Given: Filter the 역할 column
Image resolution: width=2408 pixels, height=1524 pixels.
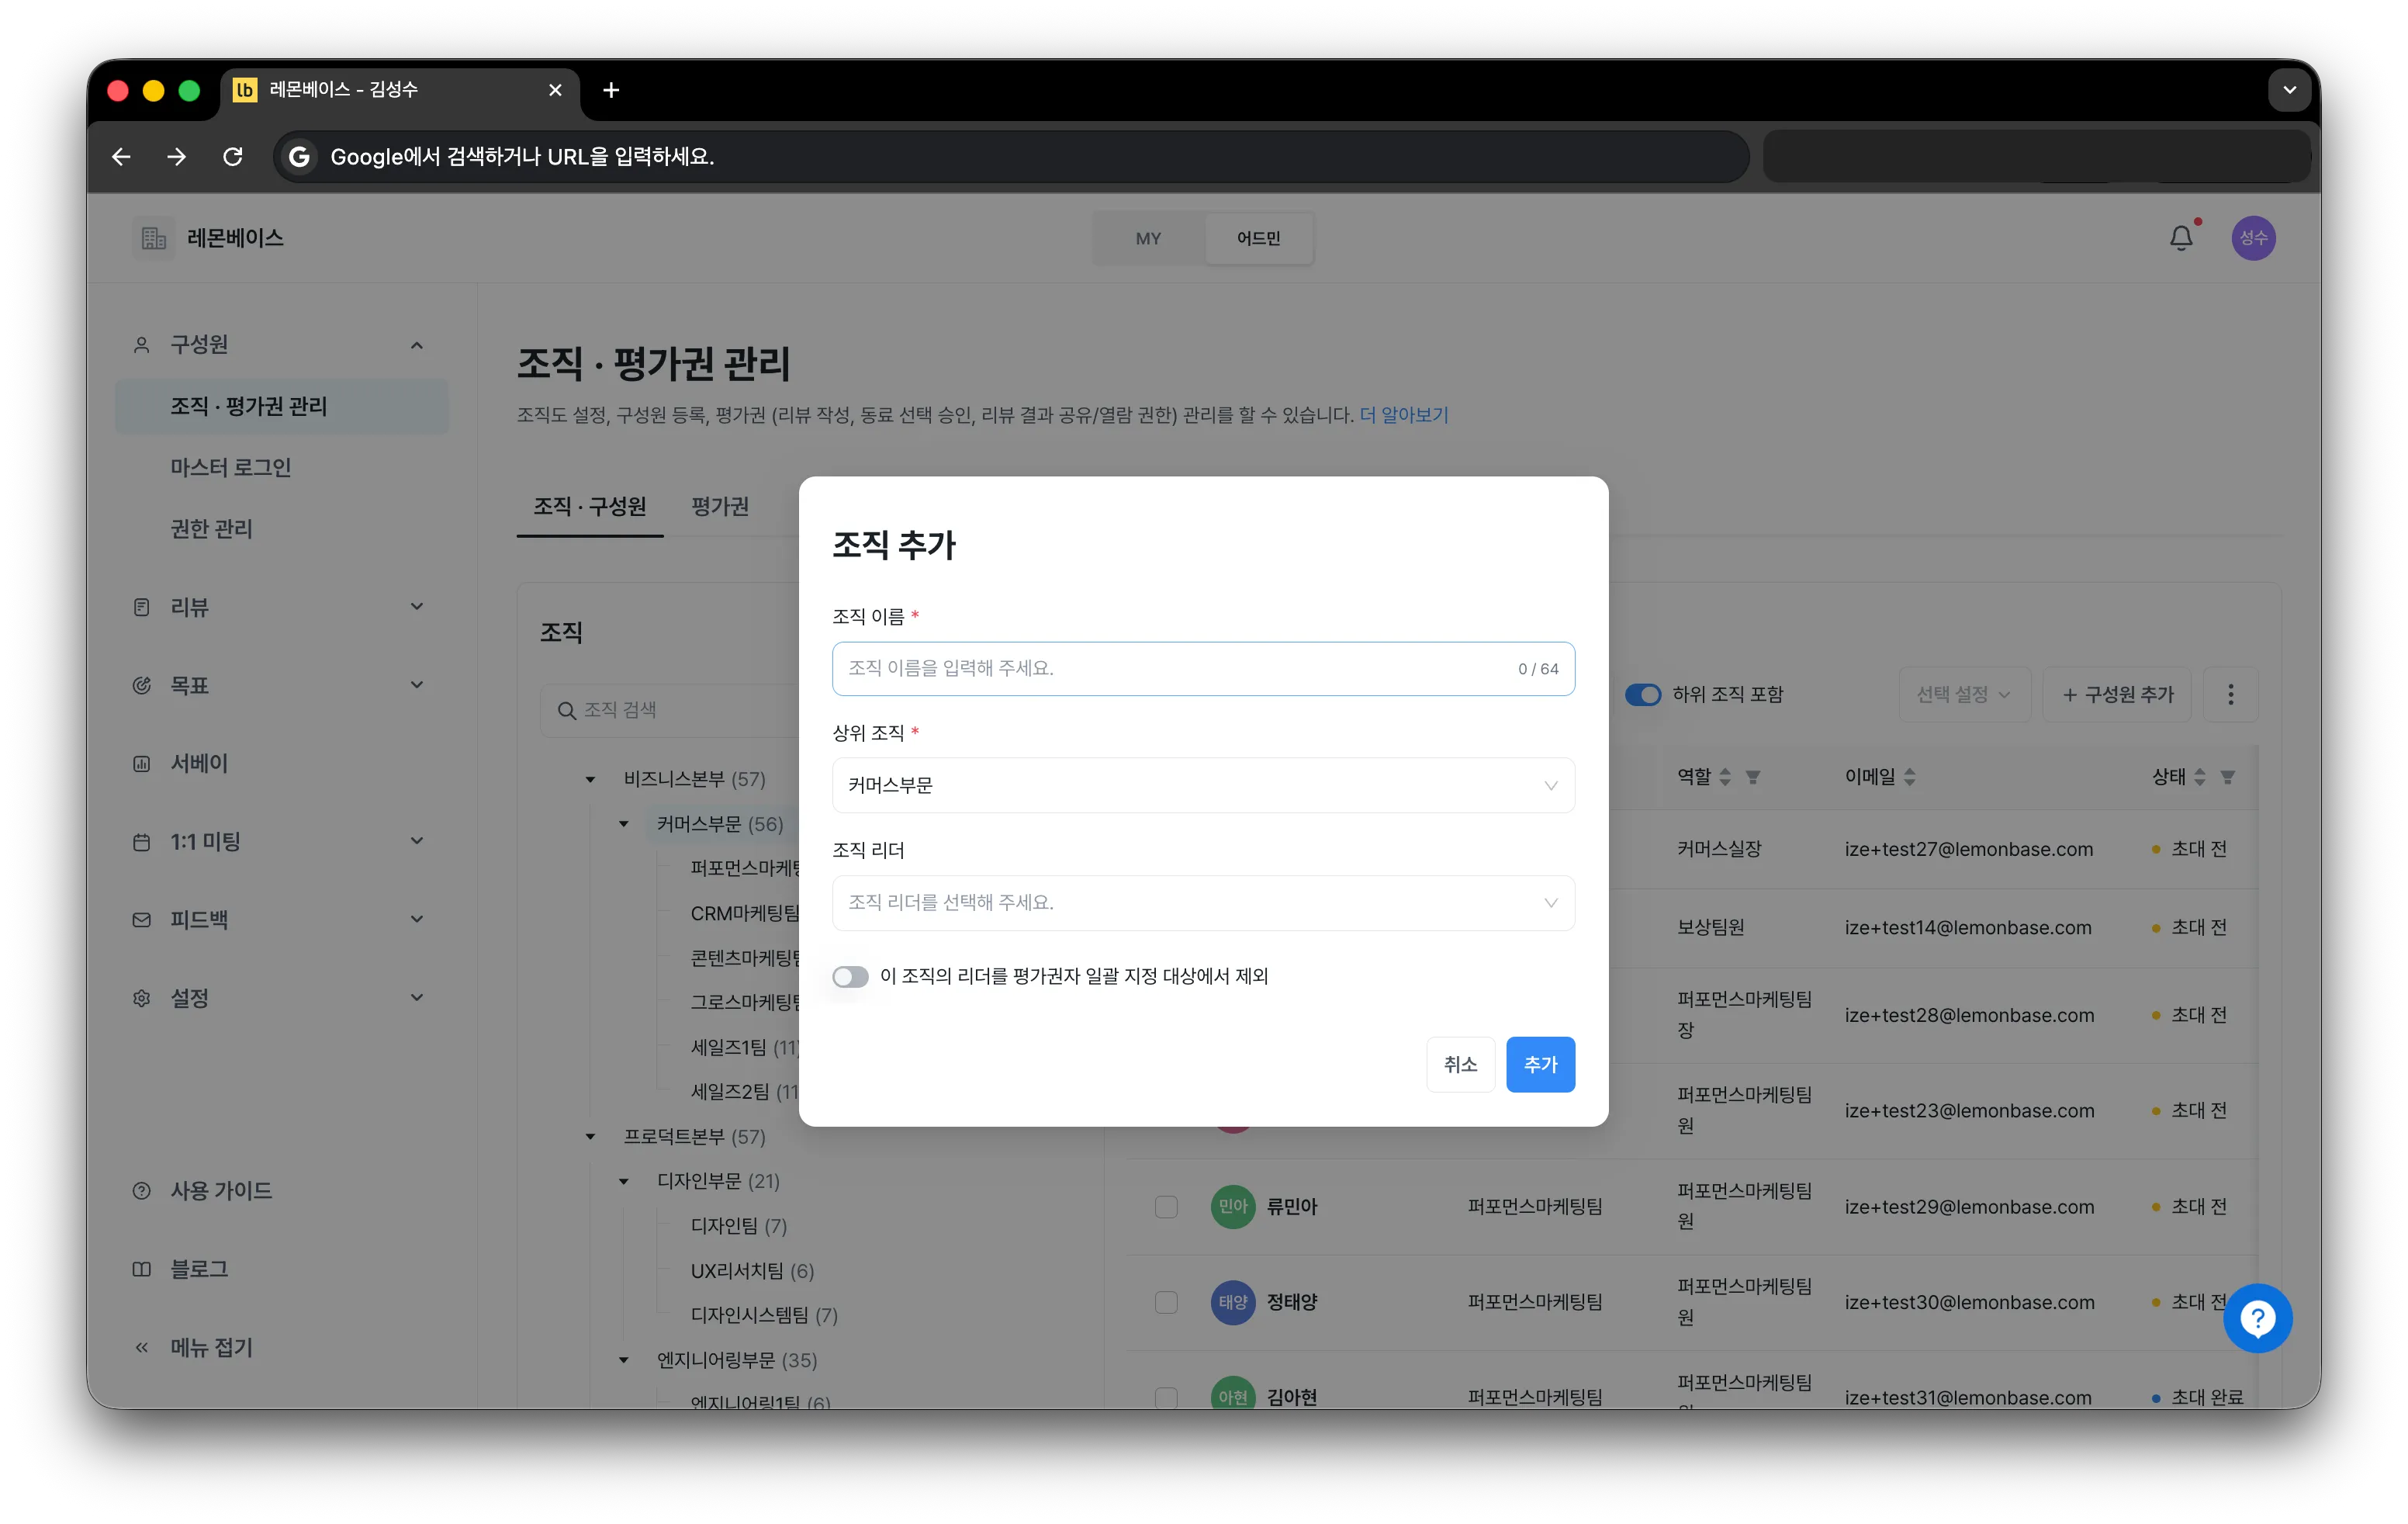Looking at the screenshot, I should [x=1752, y=777].
